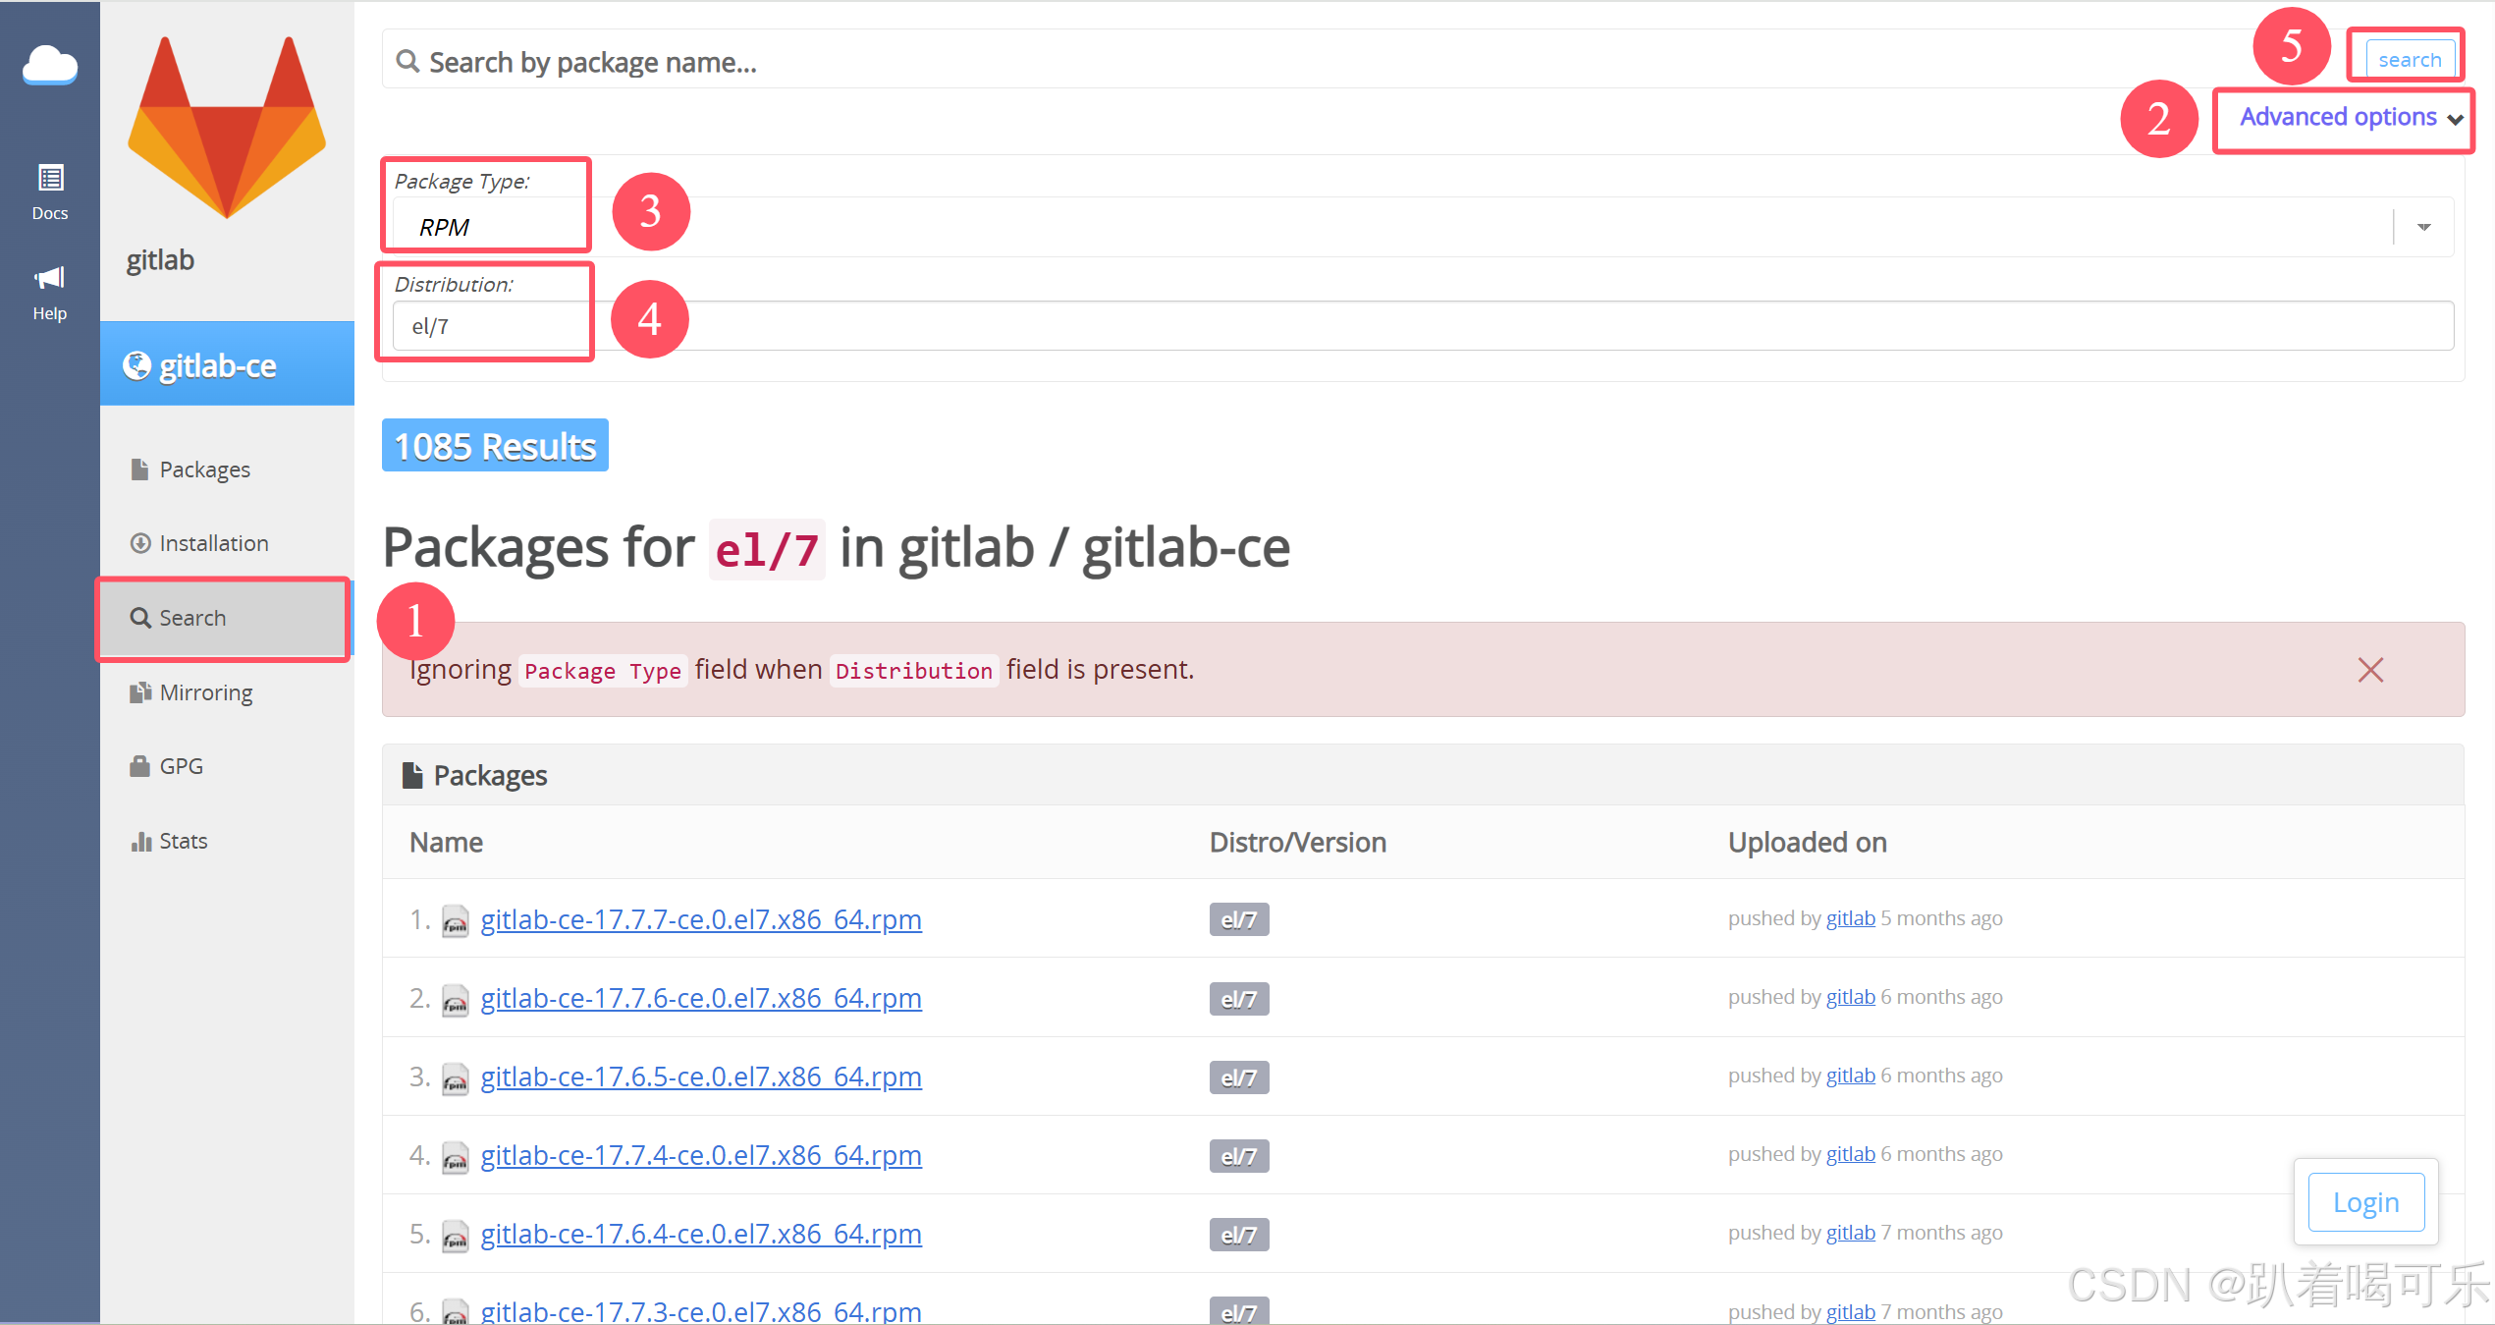2495x1325 pixels.
Task: Open gitlab-ce-17.7.4-ce.0.el7.x86_64.rpm link
Action: pyautogui.click(x=701, y=1155)
